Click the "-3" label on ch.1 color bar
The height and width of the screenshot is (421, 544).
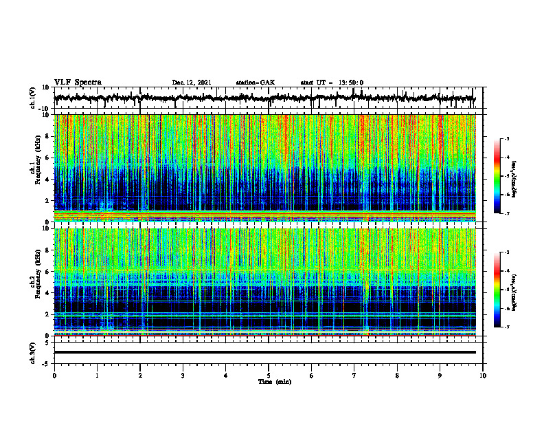tap(507, 138)
